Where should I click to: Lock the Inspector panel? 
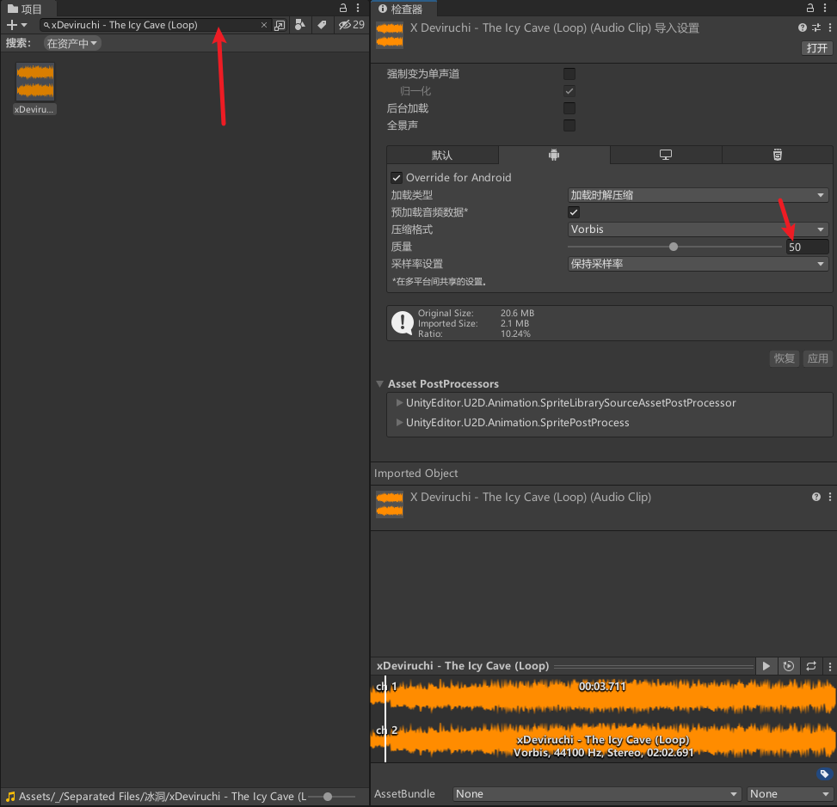pos(809,8)
